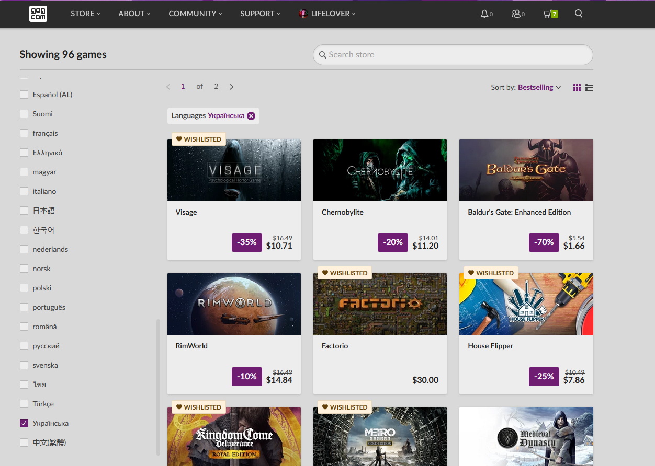Click the Wishlisted badge on Factorio
This screenshot has height=466, width=655.
click(344, 273)
